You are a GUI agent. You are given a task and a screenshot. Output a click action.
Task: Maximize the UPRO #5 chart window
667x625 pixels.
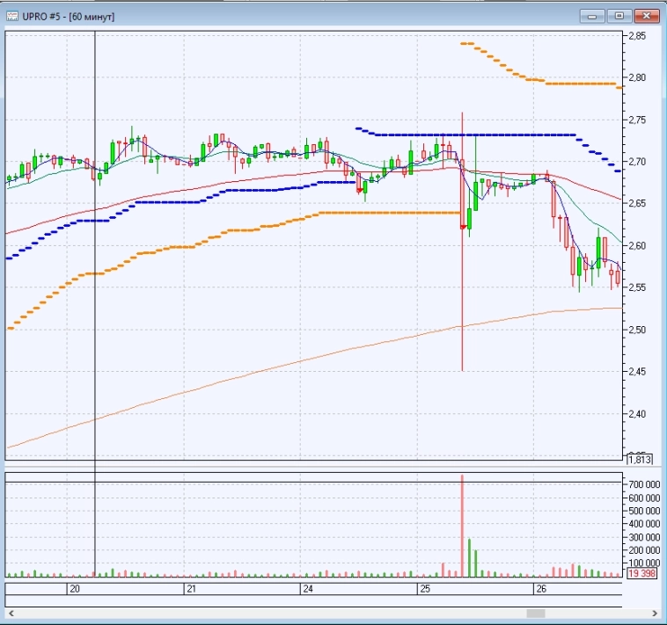coord(619,16)
